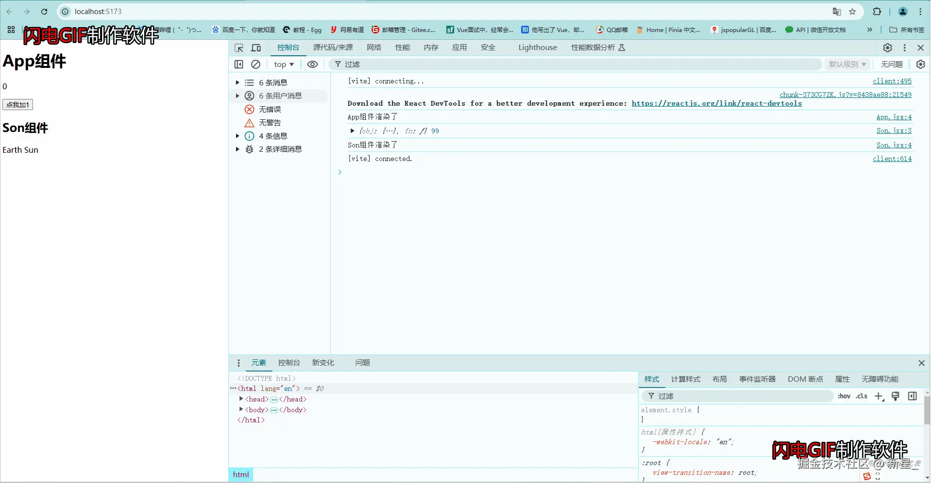The width and height of the screenshot is (931, 483).
Task: Switch to the drawer 控制台 tab
Action: [x=289, y=363]
